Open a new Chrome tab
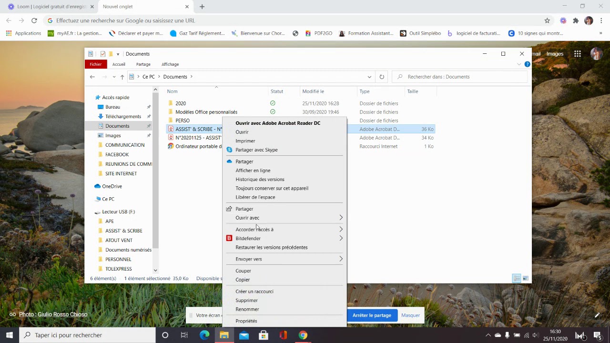610x343 pixels. (x=202, y=7)
